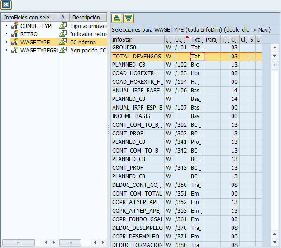The image size is (281, 248).
Task: Click the key icon beside WAGETYPE
Action: [14, 42]
